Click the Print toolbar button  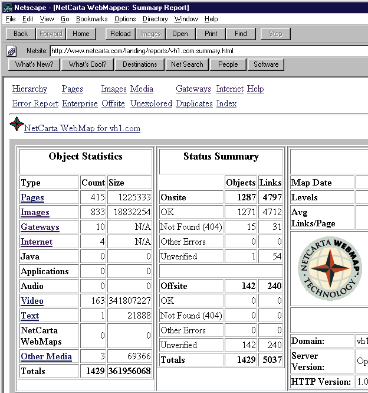tap(211, 34)
